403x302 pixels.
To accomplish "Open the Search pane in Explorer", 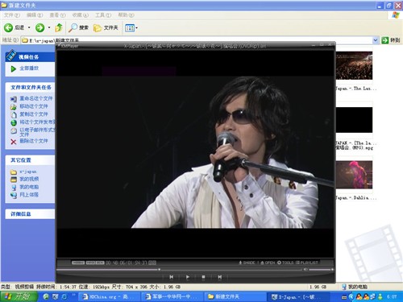I will click(x=78, y=27).
